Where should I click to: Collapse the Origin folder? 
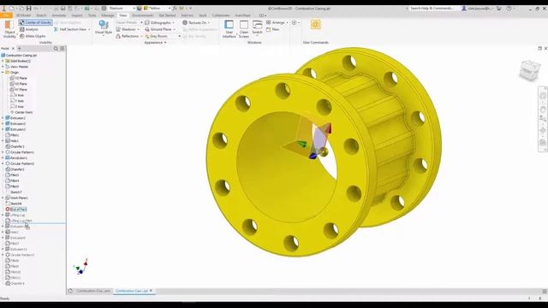(x=3, y=72)
